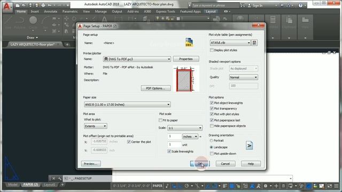
Task: Switch to the Layout1 tab
Action: (x=49, y=185)
